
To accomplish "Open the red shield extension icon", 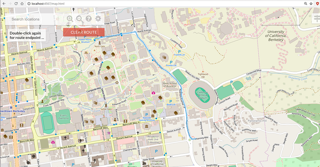I will click(x=317, y=4).
